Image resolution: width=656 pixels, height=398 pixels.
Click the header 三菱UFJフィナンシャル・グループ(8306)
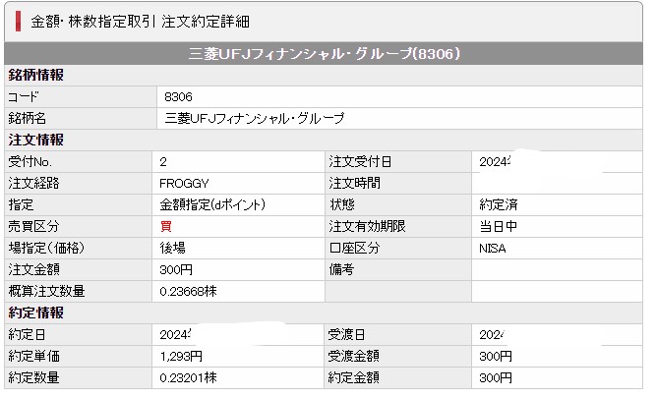(x=324, y=54)
